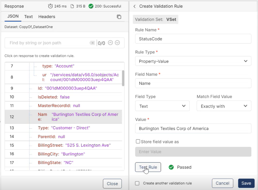Click the response size file icon
Image resolution: width=258 pixels, height=190 pixels.
[x=72, y=6]
